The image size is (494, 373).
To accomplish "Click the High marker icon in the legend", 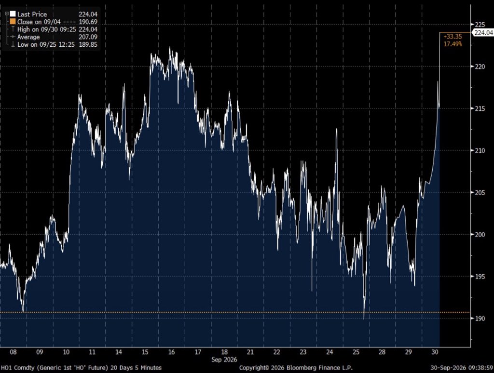I will click(x=13, y=29).
